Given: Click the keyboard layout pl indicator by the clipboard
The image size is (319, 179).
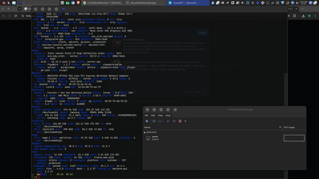Looking at the screenshot, I should coord(228,3).
